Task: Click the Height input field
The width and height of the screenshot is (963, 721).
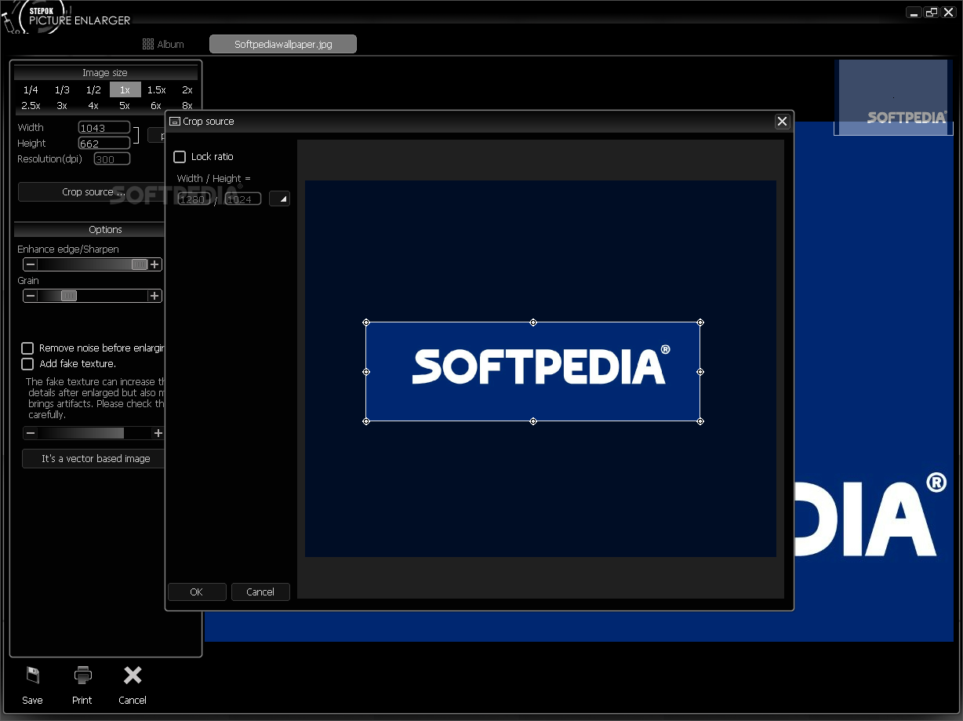Action: [104, 143]
